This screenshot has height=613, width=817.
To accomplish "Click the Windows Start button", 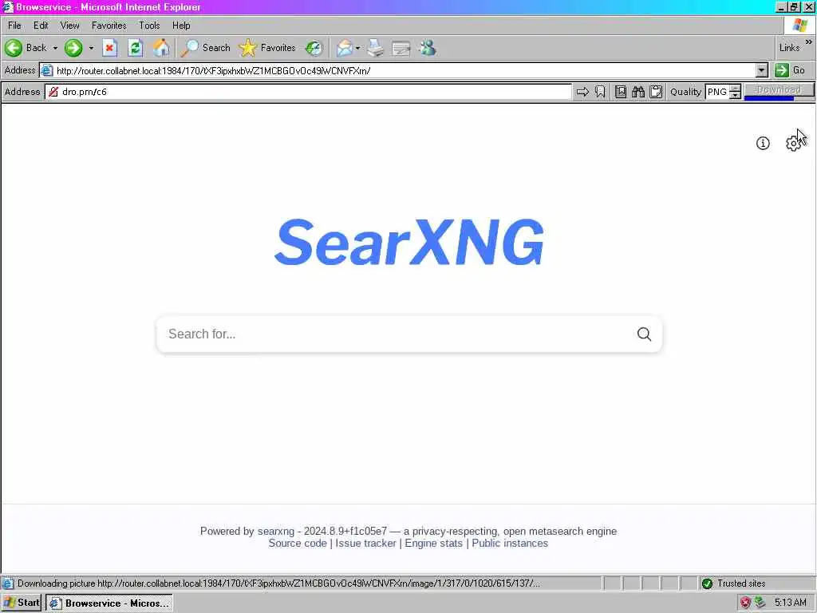I will tap(22, 603).
